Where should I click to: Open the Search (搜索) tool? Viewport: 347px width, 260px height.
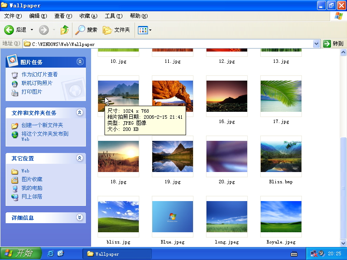tap(86, 30)
